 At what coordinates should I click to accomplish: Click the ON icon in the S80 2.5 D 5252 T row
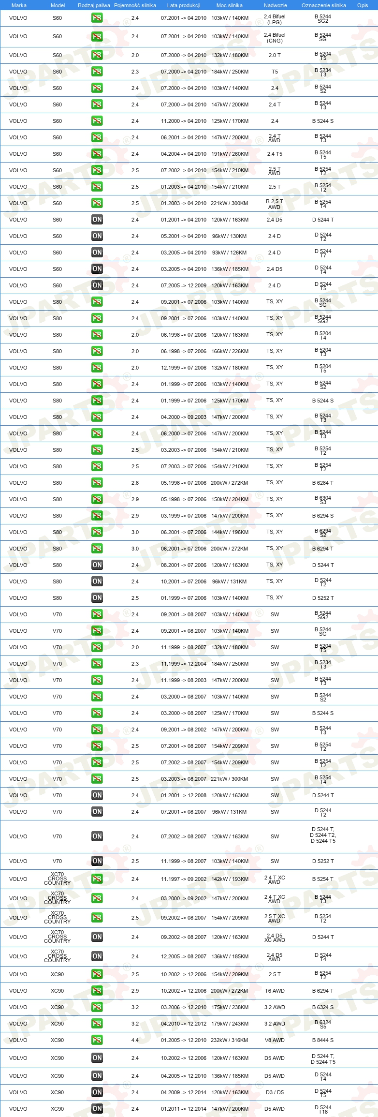point(97,598)
